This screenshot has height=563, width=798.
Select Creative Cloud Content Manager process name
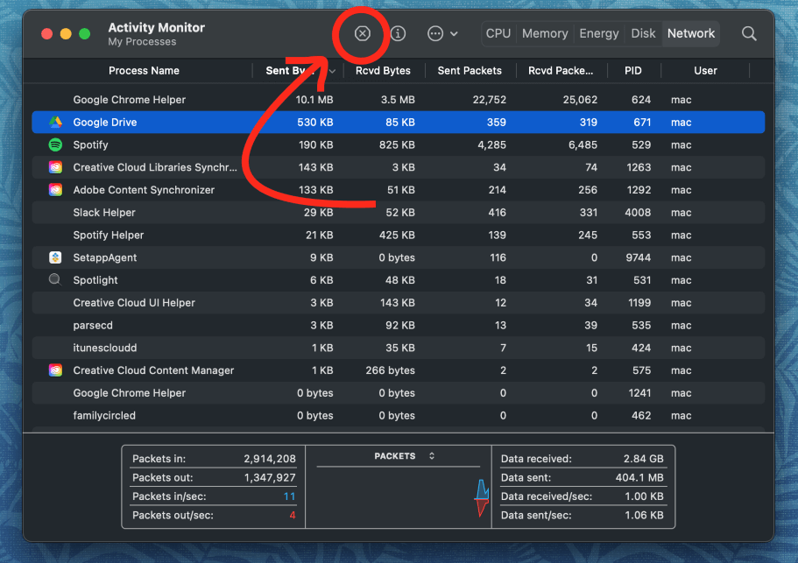pyautogui.click(x=153, y=370)
